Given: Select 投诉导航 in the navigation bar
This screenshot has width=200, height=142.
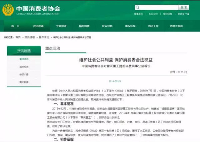Looking at the screenshot, I should tap(107, 26).
